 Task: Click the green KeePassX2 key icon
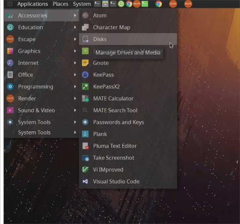coord(85,87)
